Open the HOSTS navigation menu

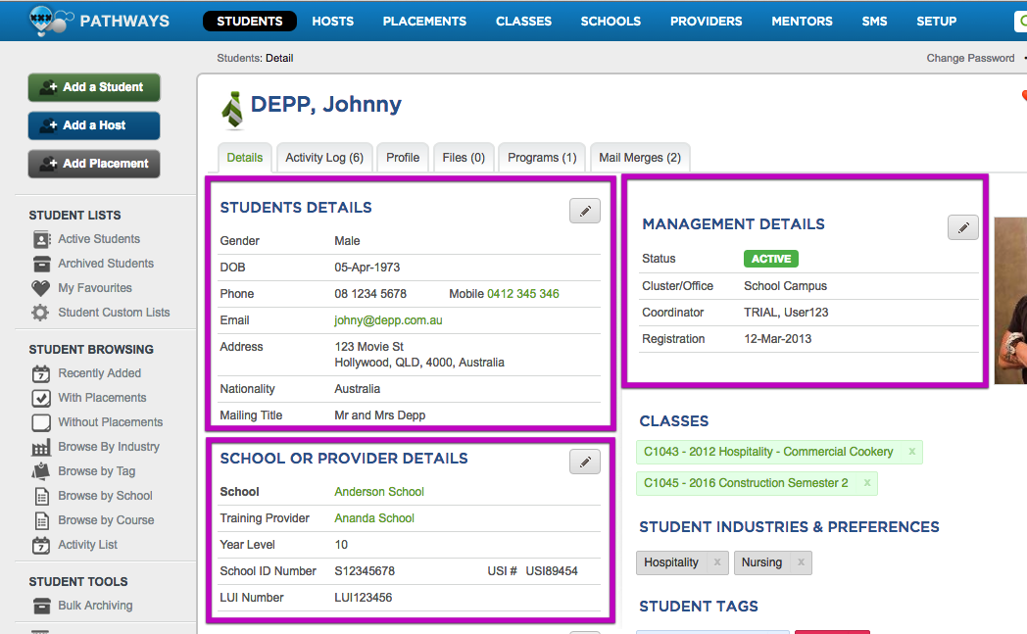pyautogui.click(x=332, y=20)
